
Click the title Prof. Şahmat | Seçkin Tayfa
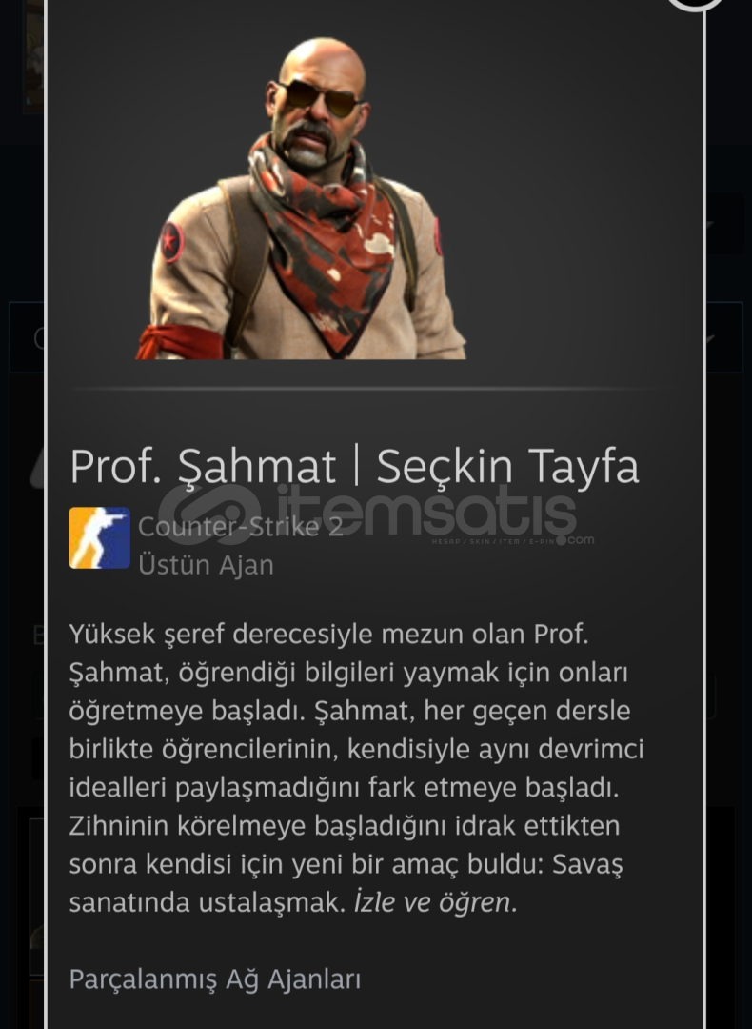point(354,467)
